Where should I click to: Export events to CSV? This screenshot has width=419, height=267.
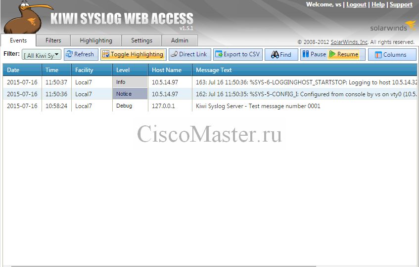pos(238,54)
